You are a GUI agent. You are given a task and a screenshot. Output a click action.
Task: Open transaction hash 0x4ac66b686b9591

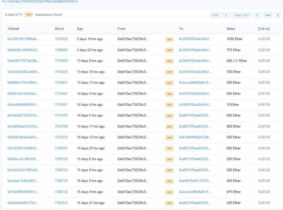pyautogui.click(x=23, y=104)
